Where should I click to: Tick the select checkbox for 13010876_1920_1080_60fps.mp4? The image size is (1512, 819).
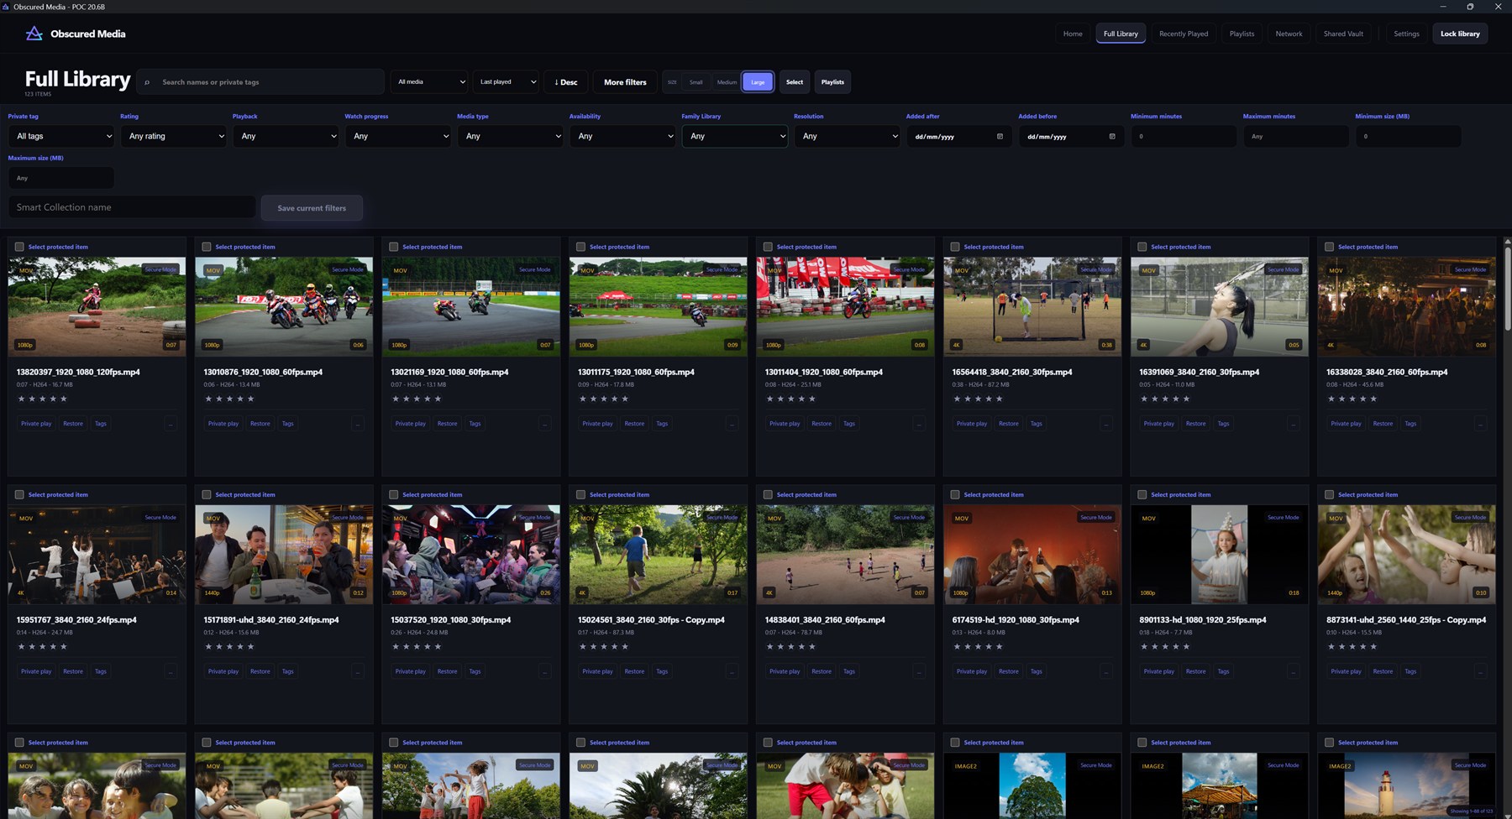click(x=207, y=247)
